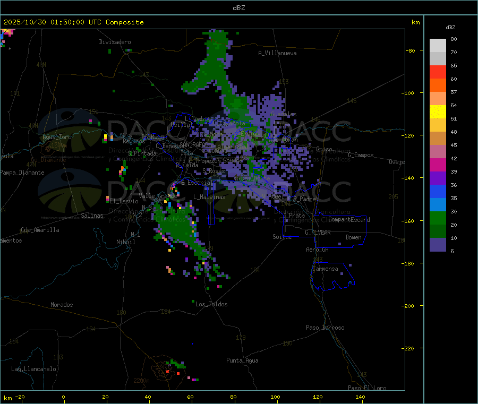Click the Salinas location label

click(92, 216)
